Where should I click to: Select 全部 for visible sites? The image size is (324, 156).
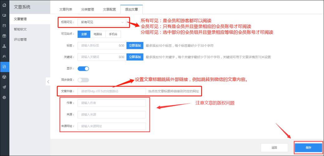[84, 34]
